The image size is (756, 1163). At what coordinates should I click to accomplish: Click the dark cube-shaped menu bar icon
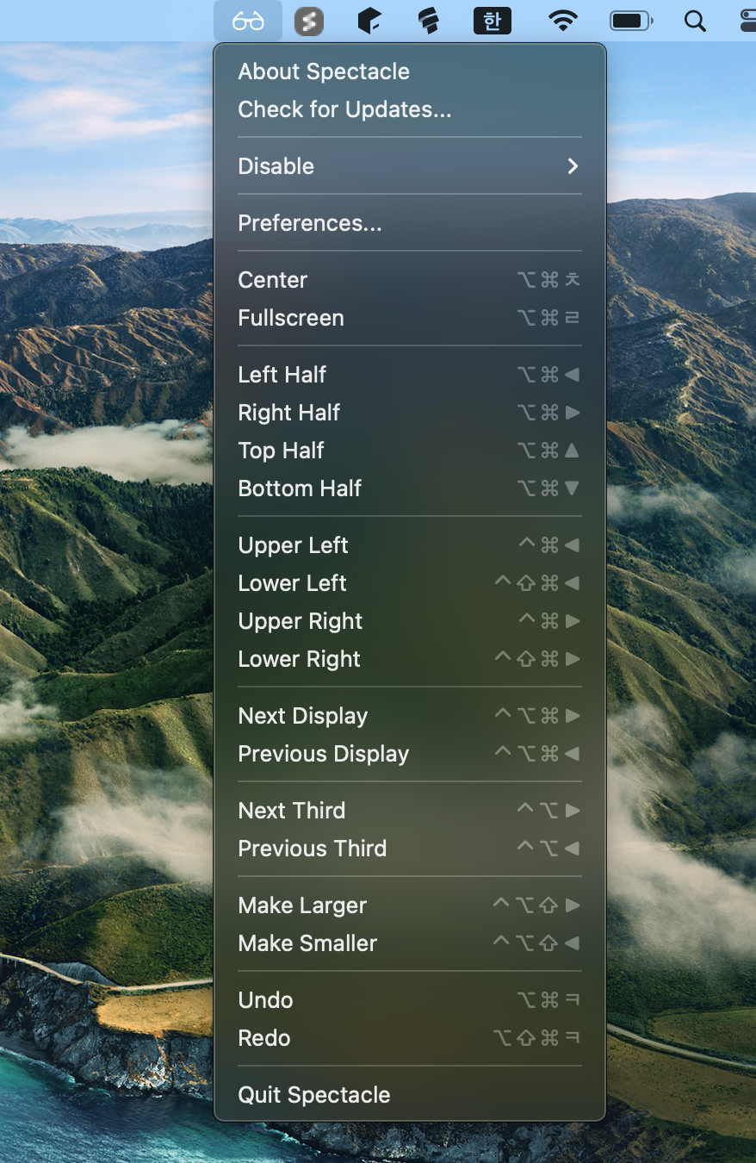click(x=369, y=21)
